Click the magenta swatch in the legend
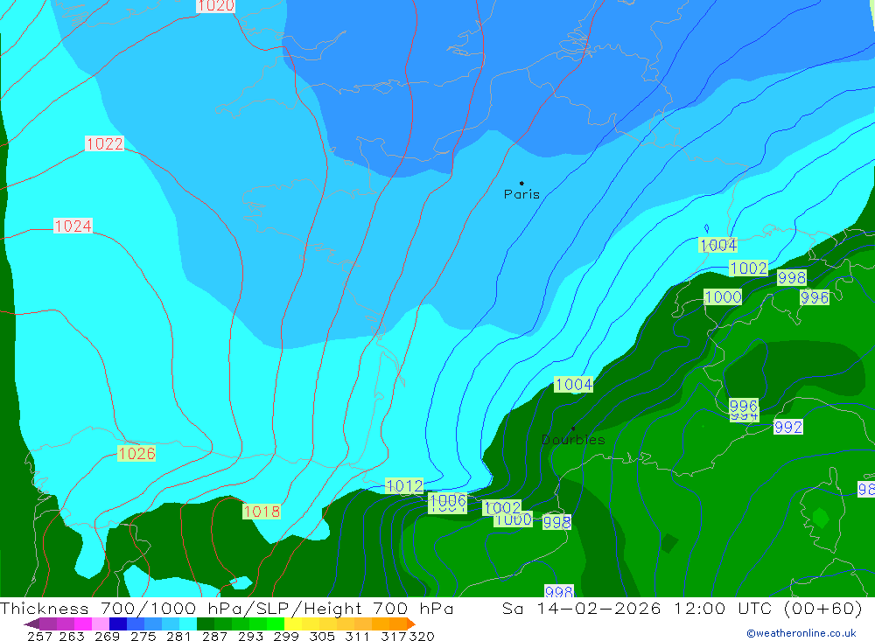 (x=83, y=624)
